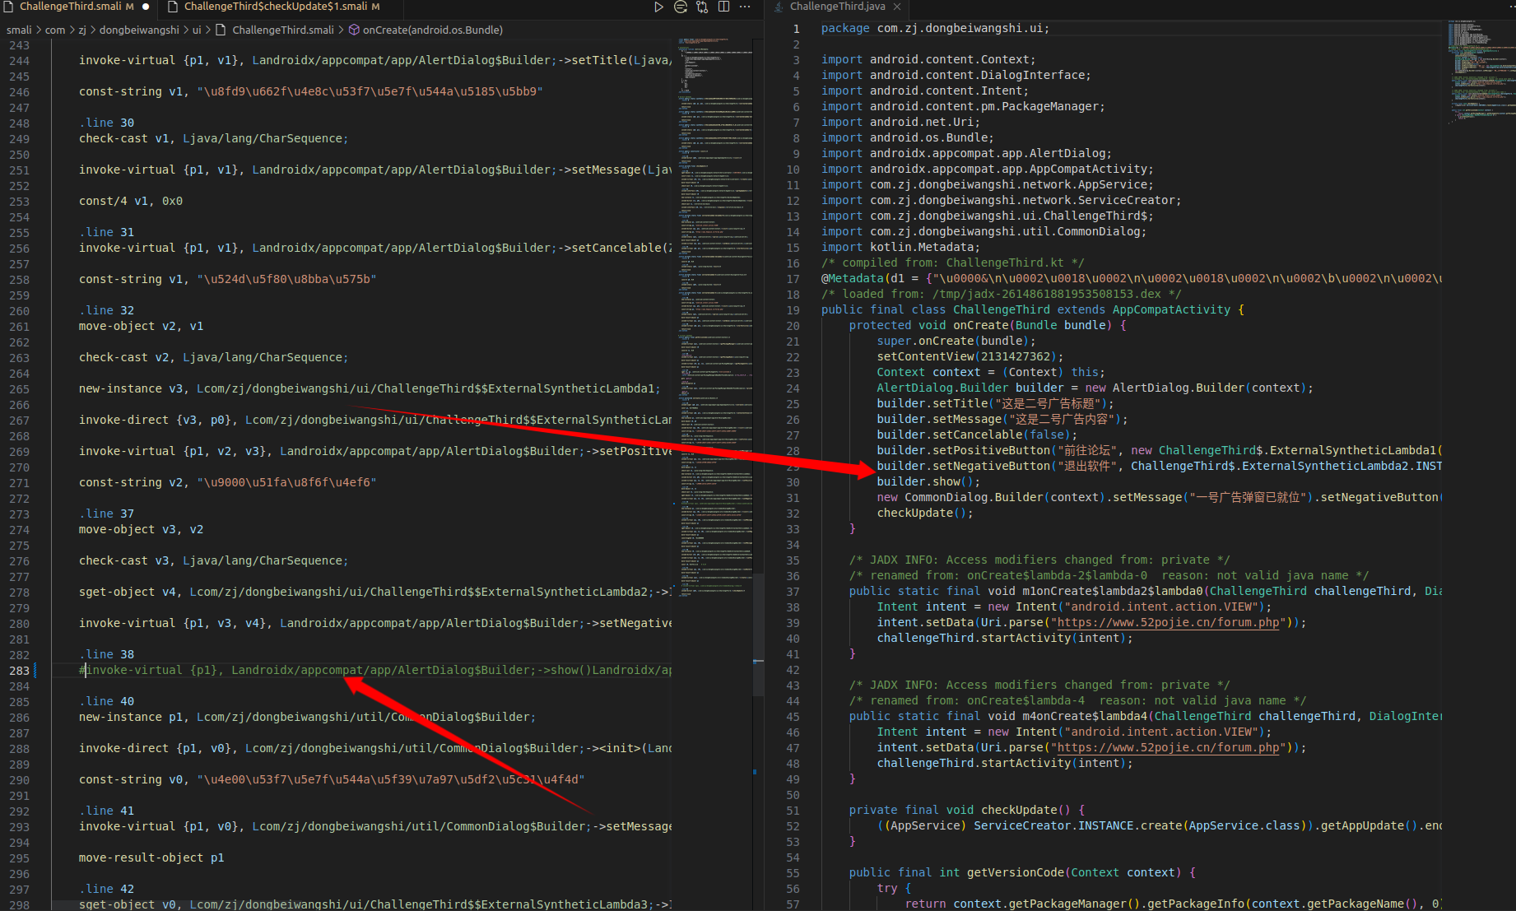Click 'Context context = (Context) this;' line

tap(991, 373)
